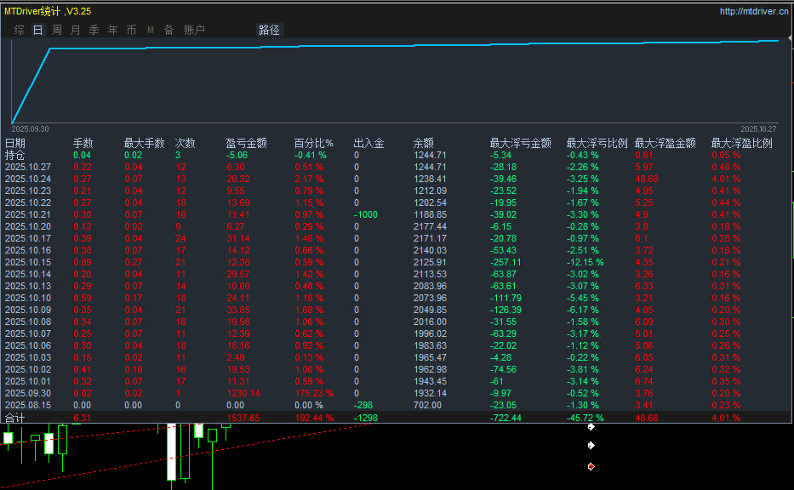The height and width of the screenshot is (490, 794).
Task: Click the 余额 column header
Action: (423, 143)
